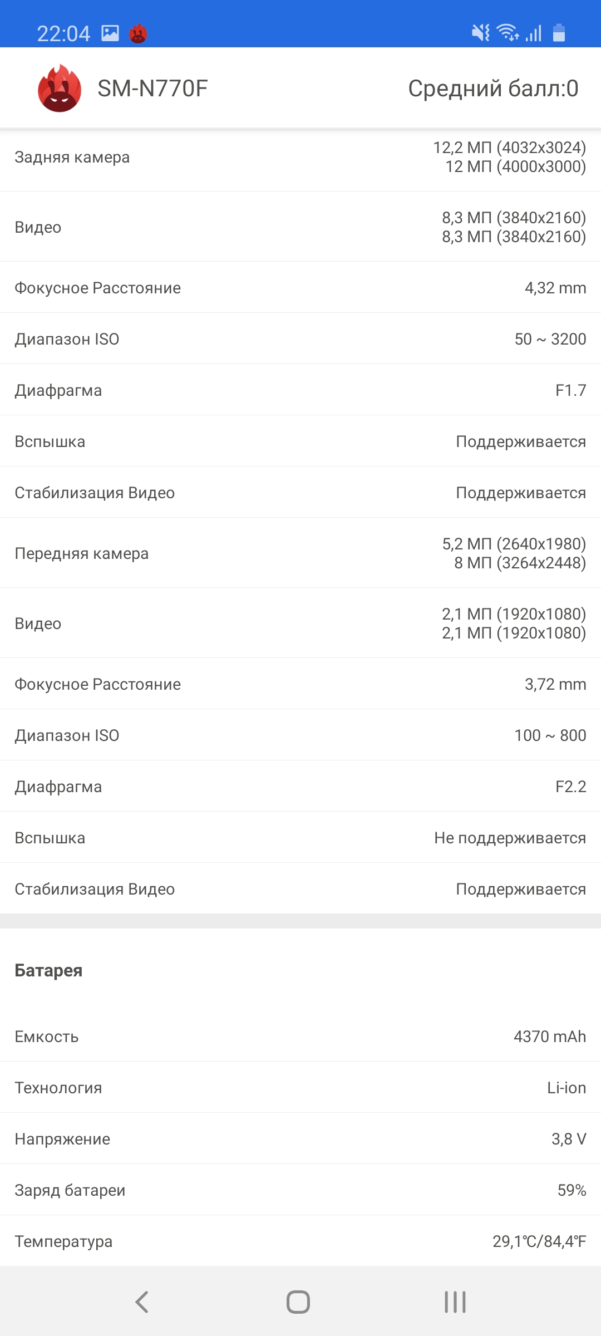
Task: Tap the Батарея section header
Action: click(48, 970)
